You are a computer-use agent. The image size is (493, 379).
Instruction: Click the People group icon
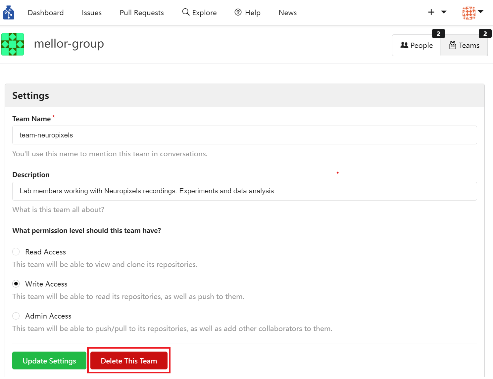[404, 45]
